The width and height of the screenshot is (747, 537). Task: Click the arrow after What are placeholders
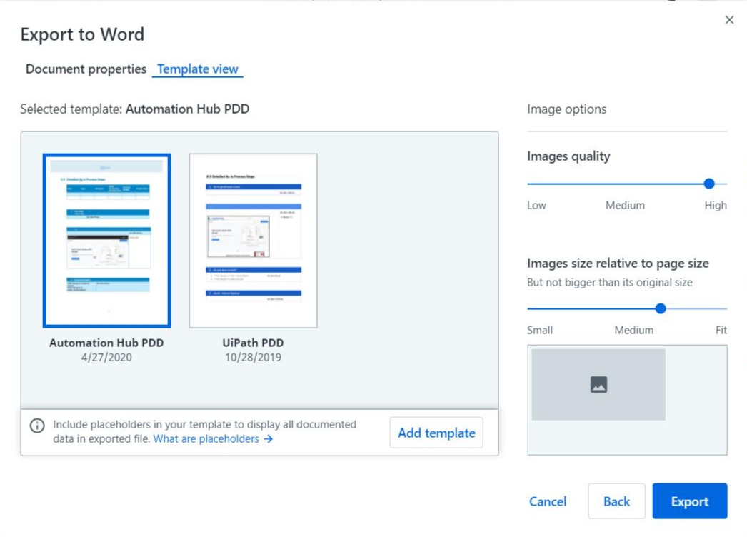pos(269,439)
